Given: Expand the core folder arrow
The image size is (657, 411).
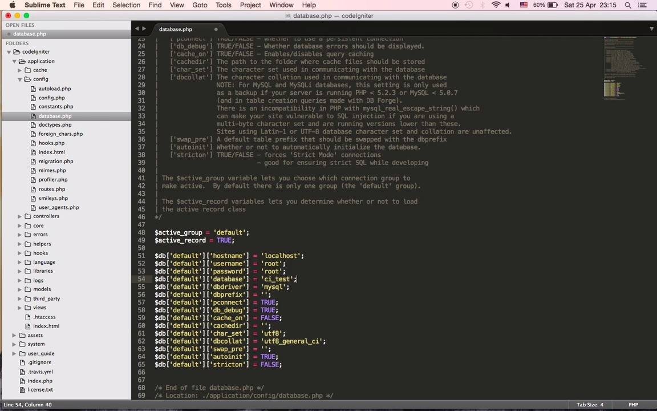Looking at the screenshot, I should 20,225.
